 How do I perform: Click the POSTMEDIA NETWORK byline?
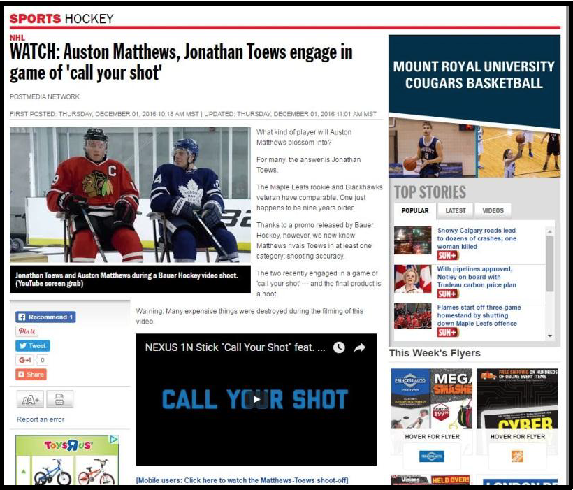(45, 96)
